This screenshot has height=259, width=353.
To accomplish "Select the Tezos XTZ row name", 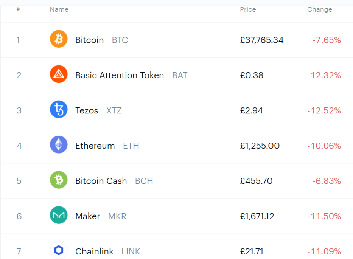I will [x=98, y=110].
